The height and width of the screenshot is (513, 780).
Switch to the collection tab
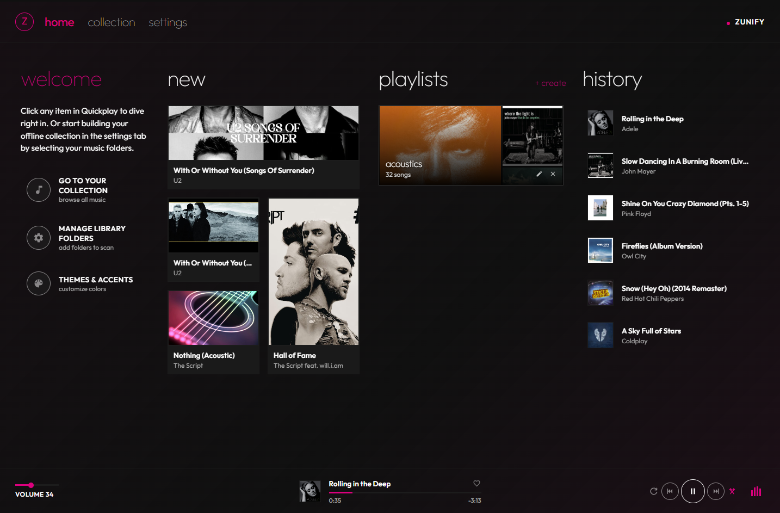[112, 22]
